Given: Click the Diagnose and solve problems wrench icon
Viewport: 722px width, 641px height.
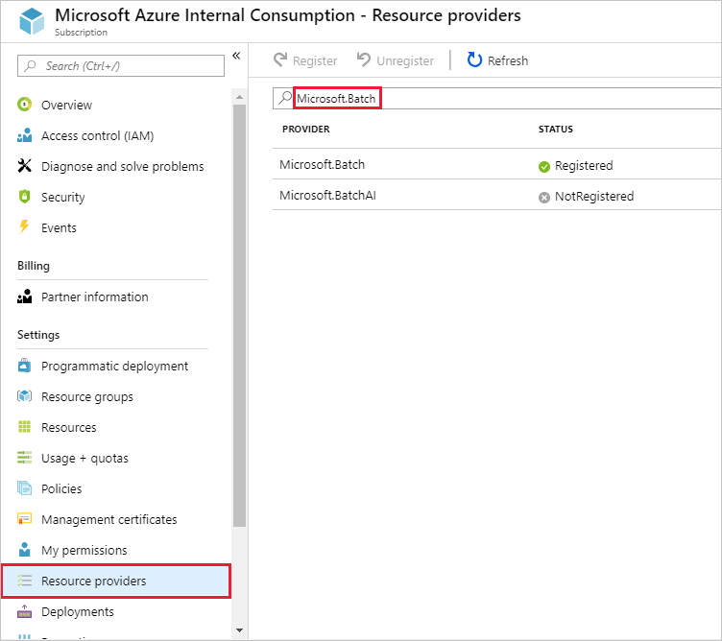Looking at the screenshot, I should [x=25, y=166].
